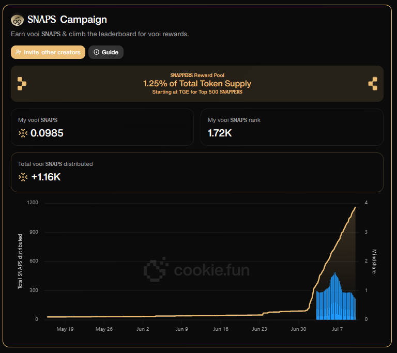Click the 'Jun 23' x-axis label
The height and width of the screenshot is (353, 397).
click(x=259, y=329)
